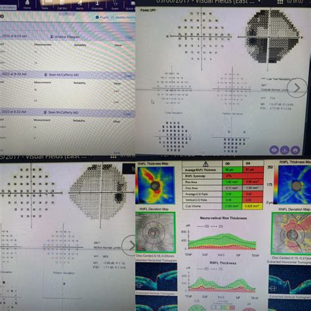
Task: Open Alerts in the navigation bar
Action: (x=80, y=5)
